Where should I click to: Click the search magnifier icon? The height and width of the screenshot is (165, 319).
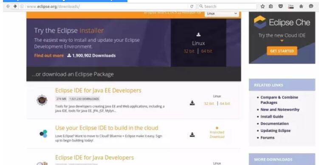coord(201,6)
